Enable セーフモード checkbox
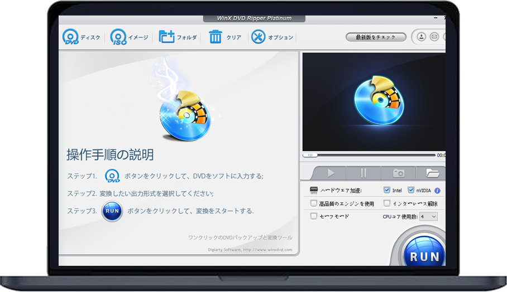The width and height of the screenshot is (507, 292). point(313,216)
